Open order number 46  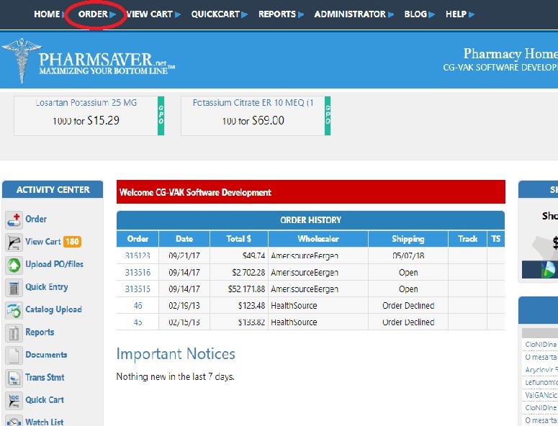[x=138, y=305]
